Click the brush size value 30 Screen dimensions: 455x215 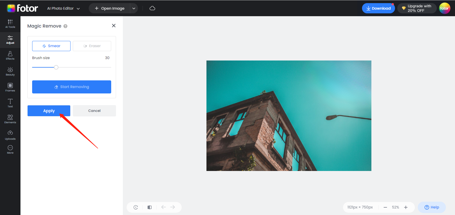[107, 58]
